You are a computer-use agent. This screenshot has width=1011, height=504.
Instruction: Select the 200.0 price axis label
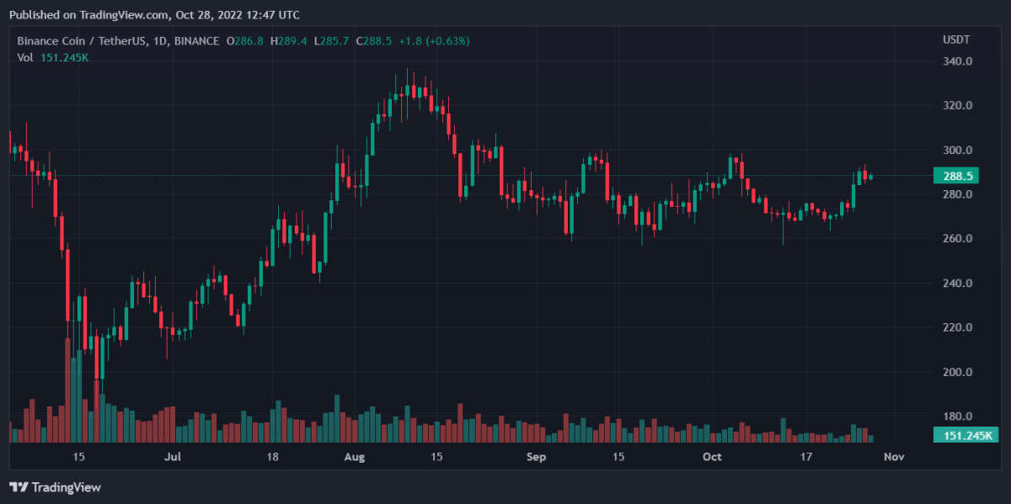pyautogui.click(x=959, y=373)
